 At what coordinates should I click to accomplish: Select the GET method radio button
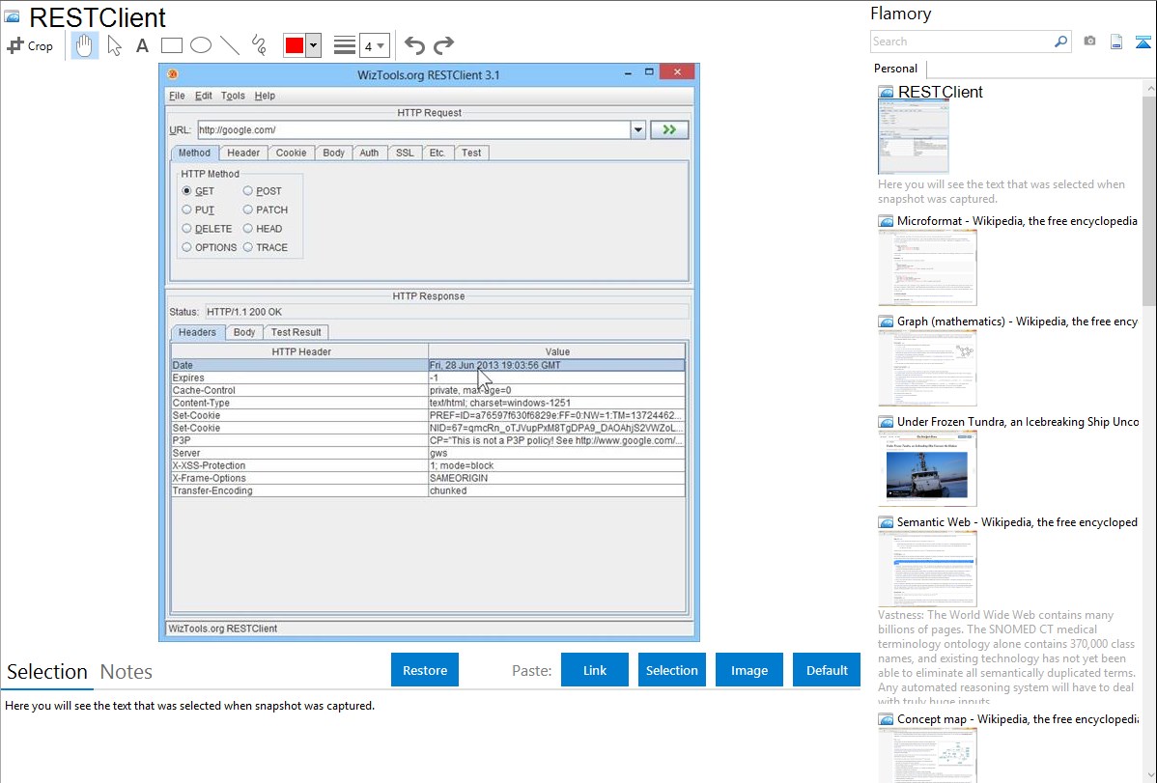click(x=186, y=190)
